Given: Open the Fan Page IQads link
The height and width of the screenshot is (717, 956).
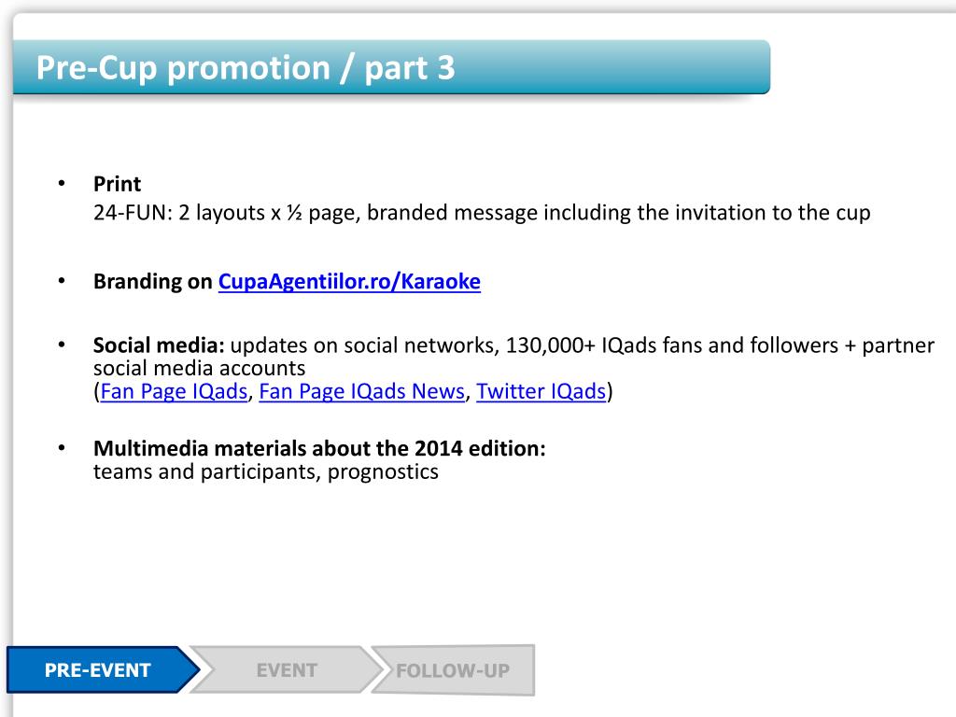Looking at the screenshot, I should tap(174, 391).
